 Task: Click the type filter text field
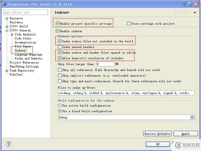pos(26,12)
